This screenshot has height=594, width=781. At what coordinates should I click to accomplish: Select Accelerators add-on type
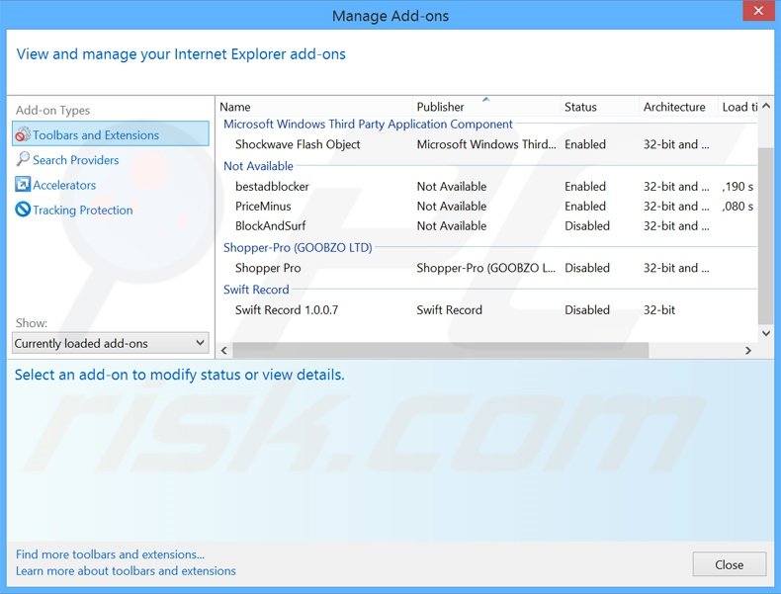click(x=64, y=185)
